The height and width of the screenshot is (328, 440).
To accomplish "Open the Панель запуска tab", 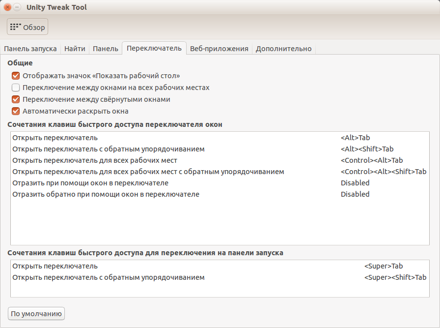I will pos(30,49).
